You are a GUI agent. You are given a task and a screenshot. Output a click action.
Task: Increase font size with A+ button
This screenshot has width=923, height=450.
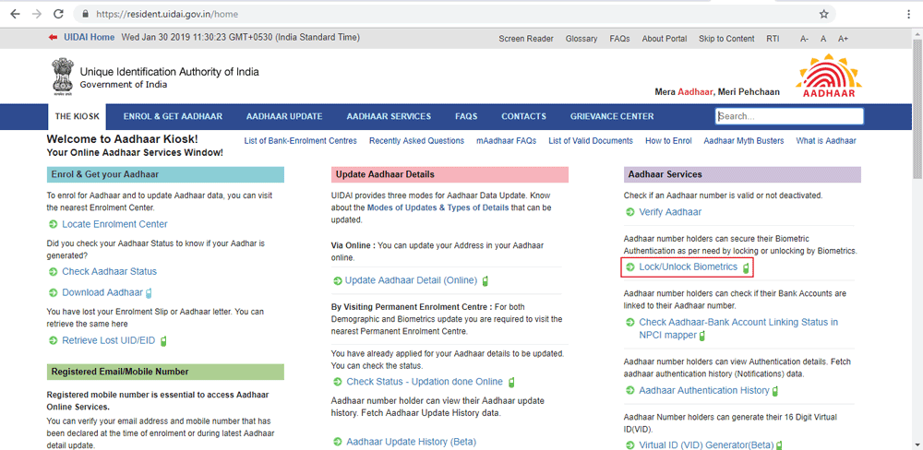coord(843,39)
